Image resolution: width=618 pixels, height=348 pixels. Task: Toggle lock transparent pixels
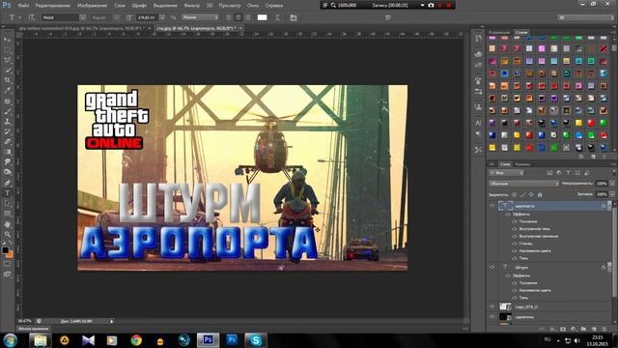pos(514,194)
